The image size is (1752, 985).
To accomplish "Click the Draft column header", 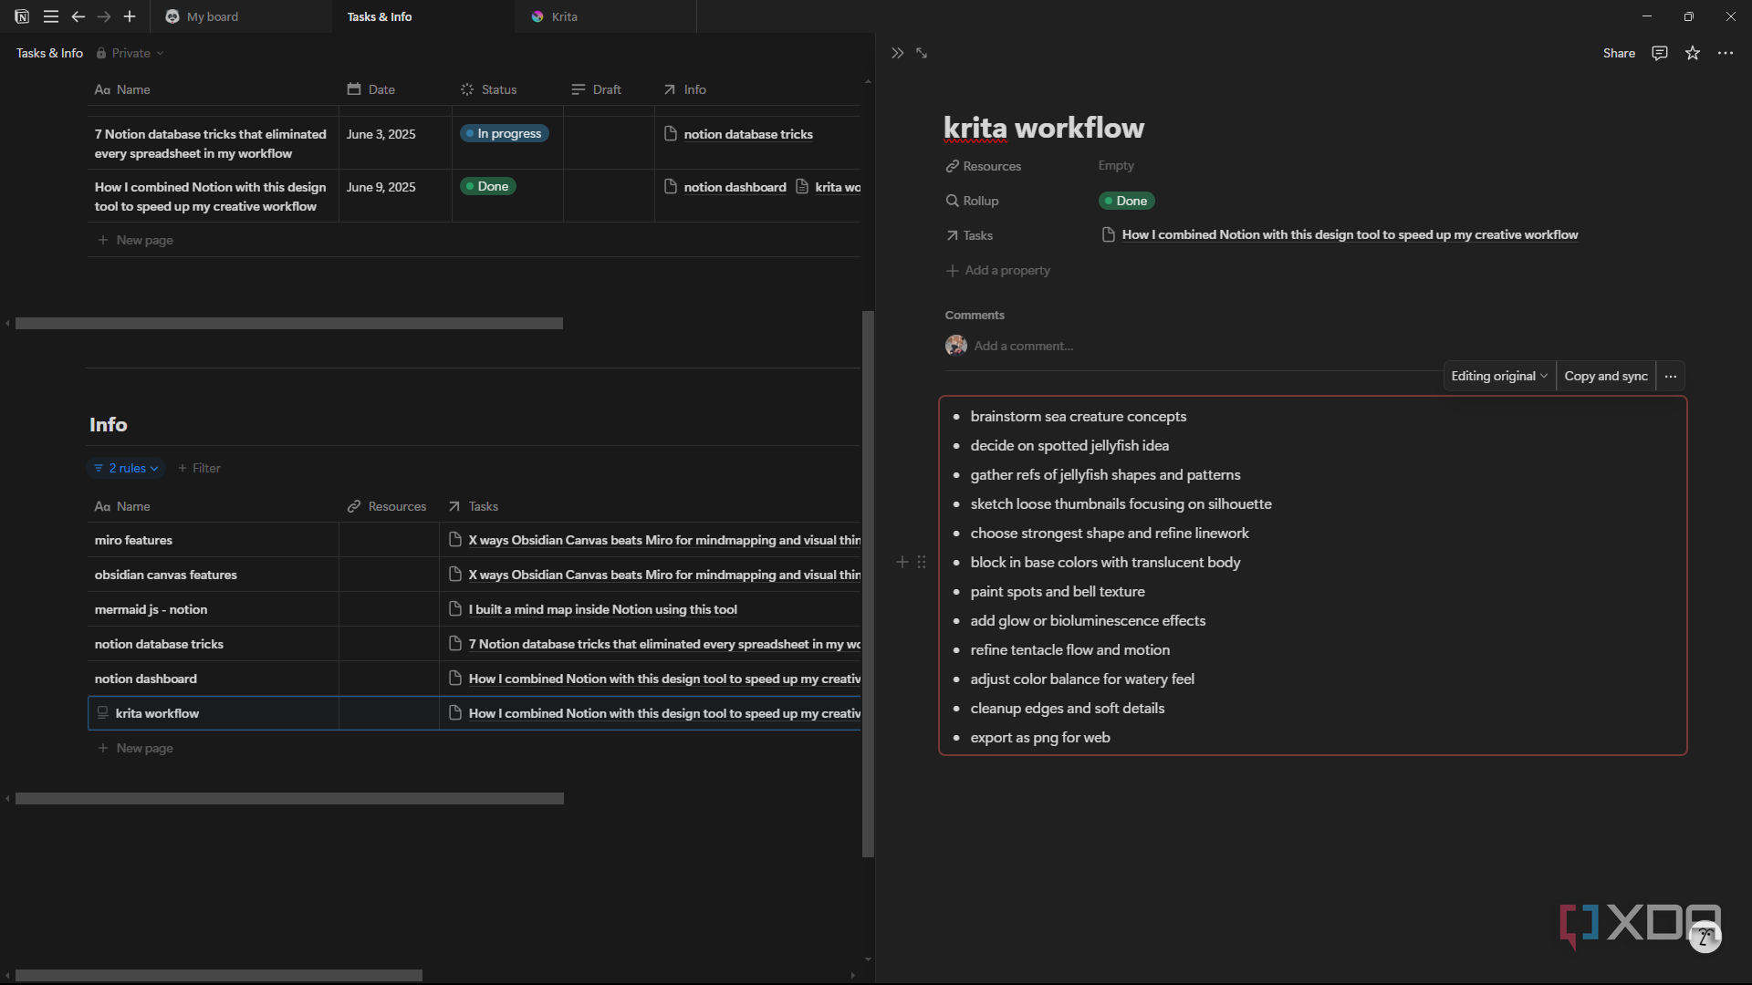I will pyautogui.click(x=596, y=89).
